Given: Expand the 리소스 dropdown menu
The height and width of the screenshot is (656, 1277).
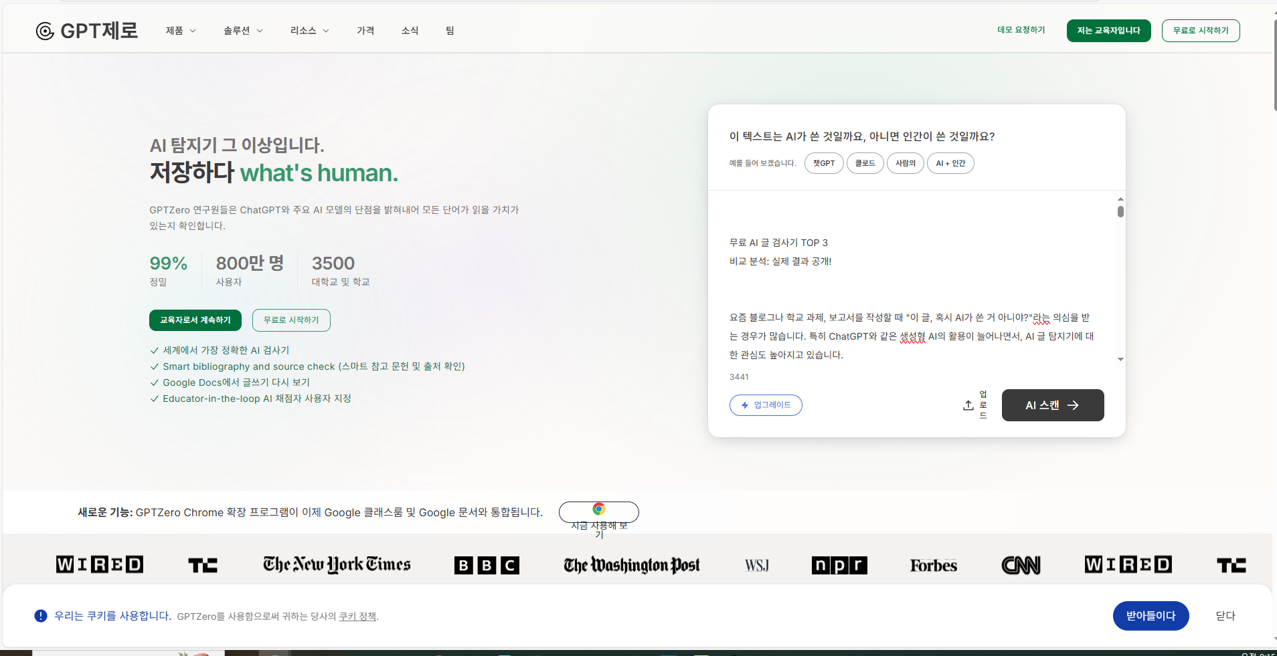Looking at the screenshot, I should pyautogui.click(x=309, y=31).
